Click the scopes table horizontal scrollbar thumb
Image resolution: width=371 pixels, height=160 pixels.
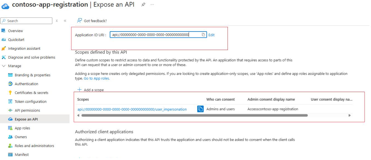(195, 116)
